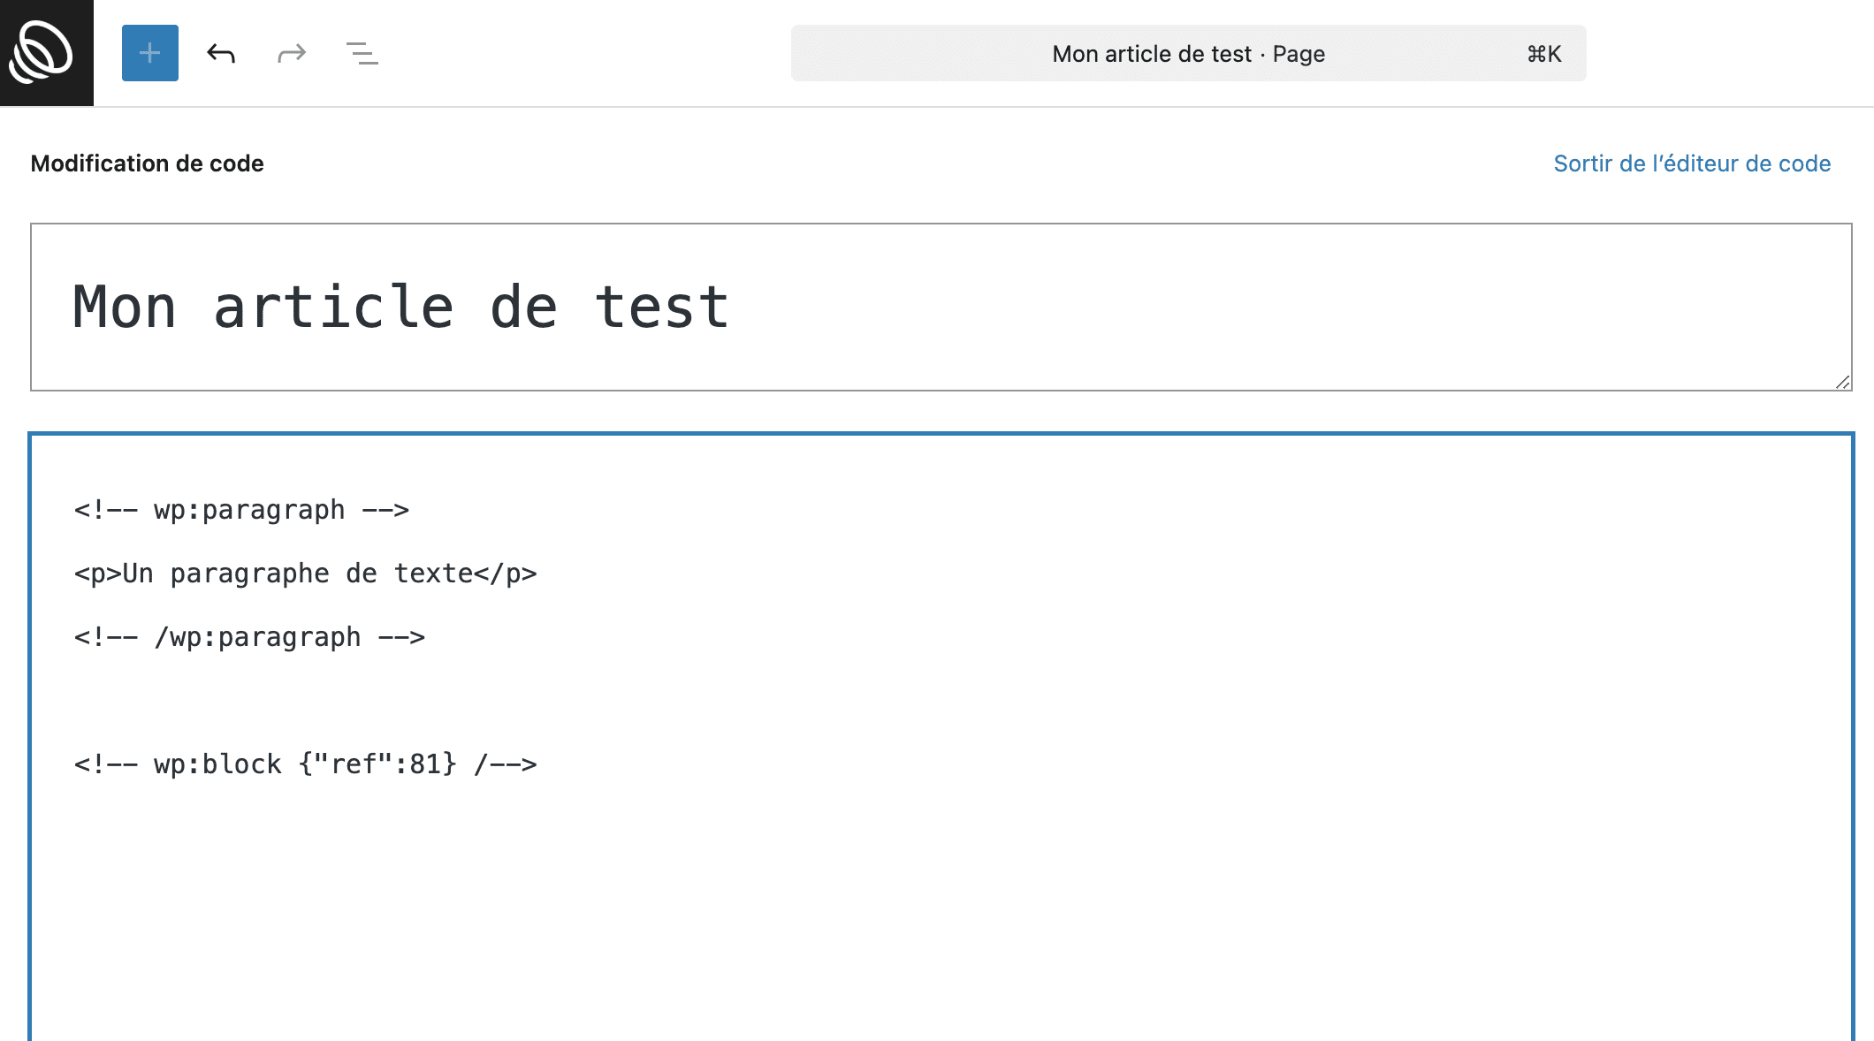Click the ⌘K shortcut indicator
The width and height of the screenshot is (1874, 1041).
coord(1544,54)
